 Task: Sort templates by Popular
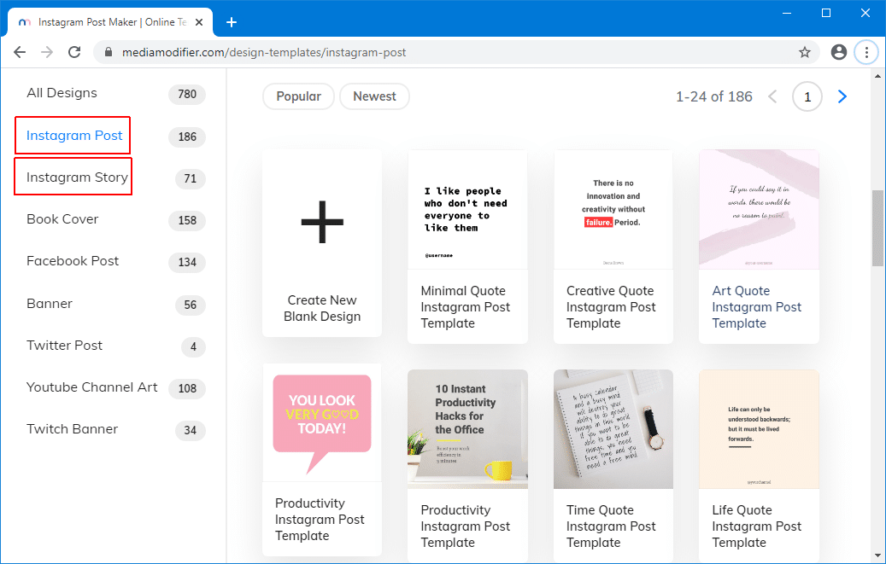tap(298, 96)
